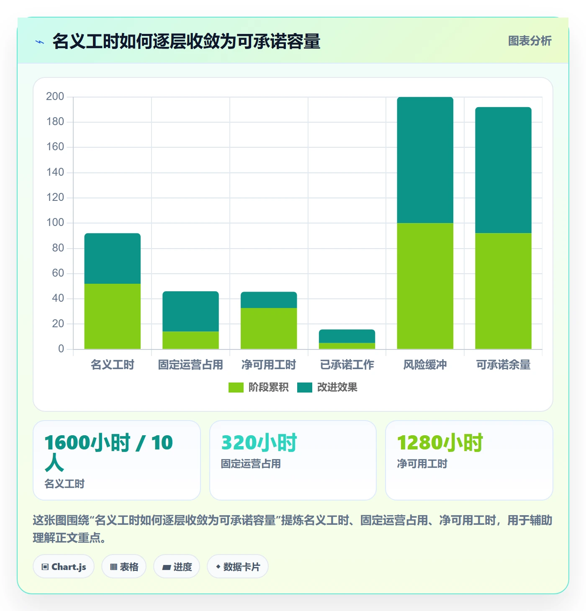The image size is (586, 611).
Task: Toggle the 改进效果 legend color swatch
Action: [x=305, y=388]
